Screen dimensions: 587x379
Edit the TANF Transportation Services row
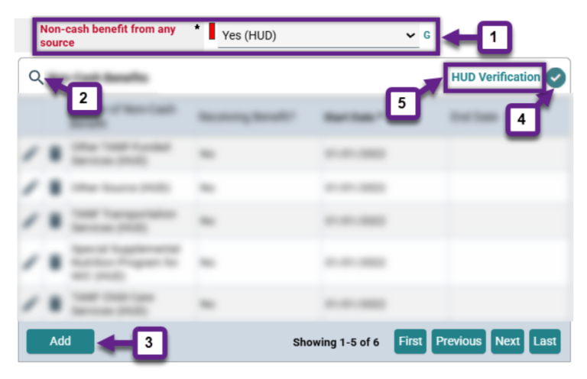30,221
